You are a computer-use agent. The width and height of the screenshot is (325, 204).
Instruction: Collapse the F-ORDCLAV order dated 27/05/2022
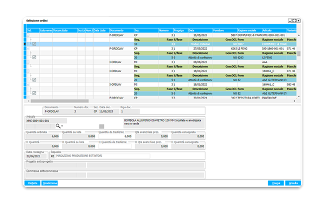coord(28,48)
